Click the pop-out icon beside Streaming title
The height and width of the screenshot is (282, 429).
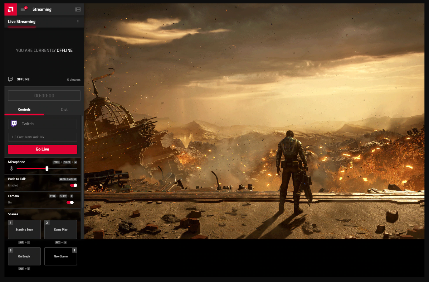[x=77, y=9]
